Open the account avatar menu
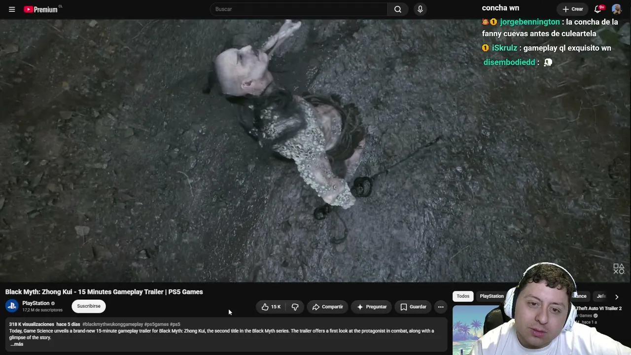Image resolution: width=631 pixels, height=355 pixels. (616, 9)
